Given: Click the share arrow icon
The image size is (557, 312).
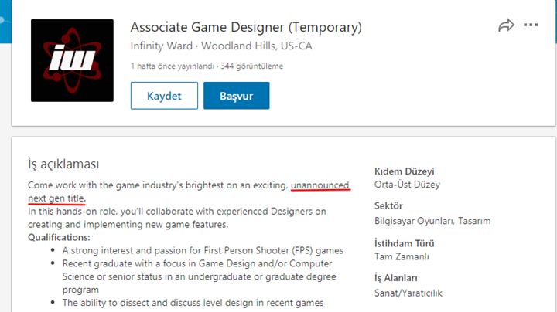Looking at the screenshot, I should pyautogui.click(x=506, y=25).
